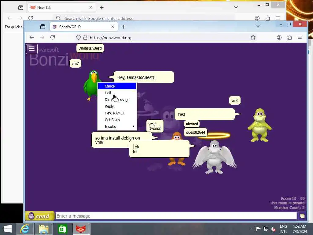Click the red browser taskbar icon
313x235 pixels.
[x=81, y=229]
